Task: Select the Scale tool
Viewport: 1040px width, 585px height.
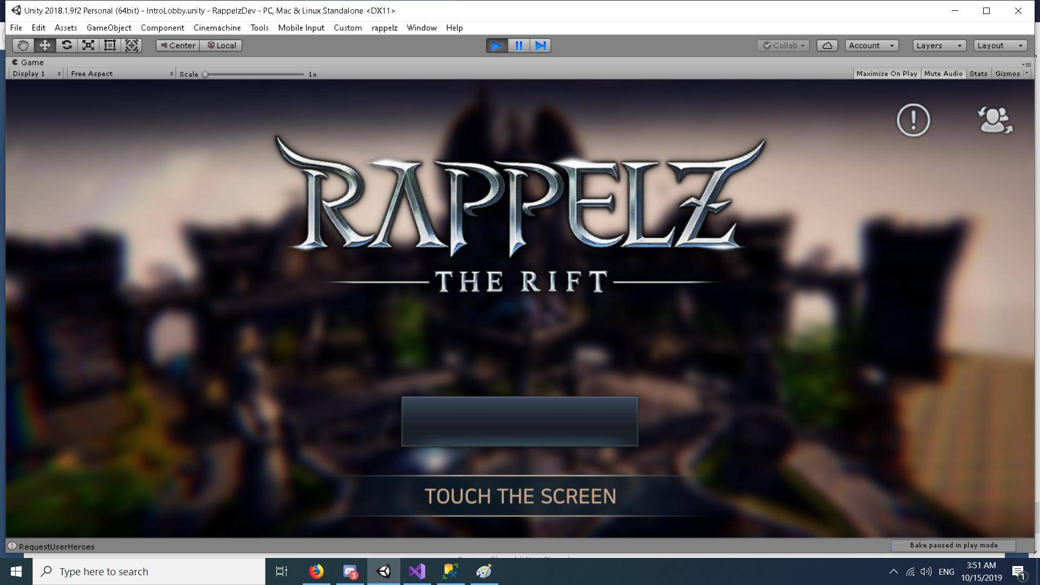Action: coord(88,45)
